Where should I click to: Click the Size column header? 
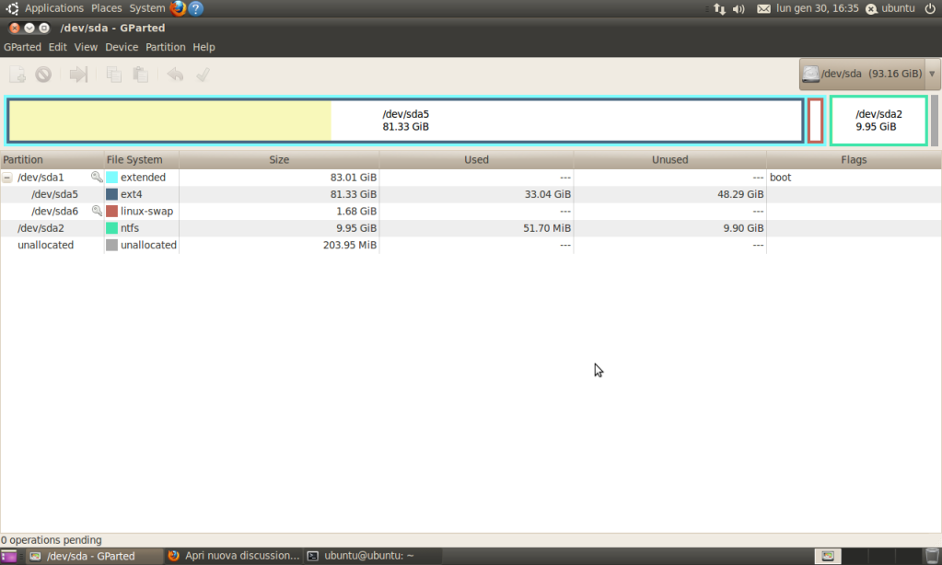tap(279, 160)
